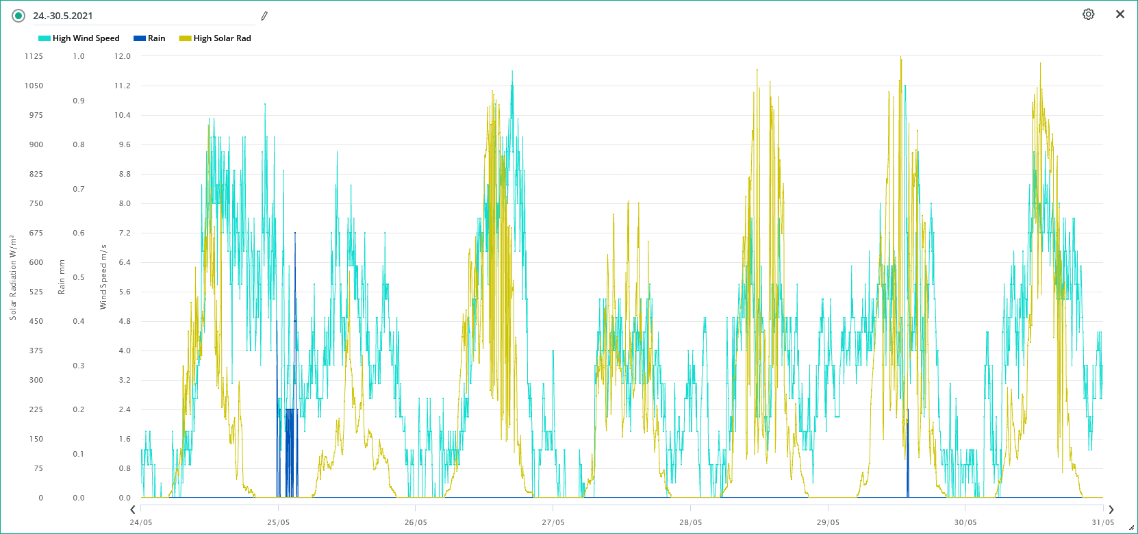Click the resize grip in bottom-right corner
This screenshot has width=1138, height=534.
pyautogui.click(x=1131, y=528)
